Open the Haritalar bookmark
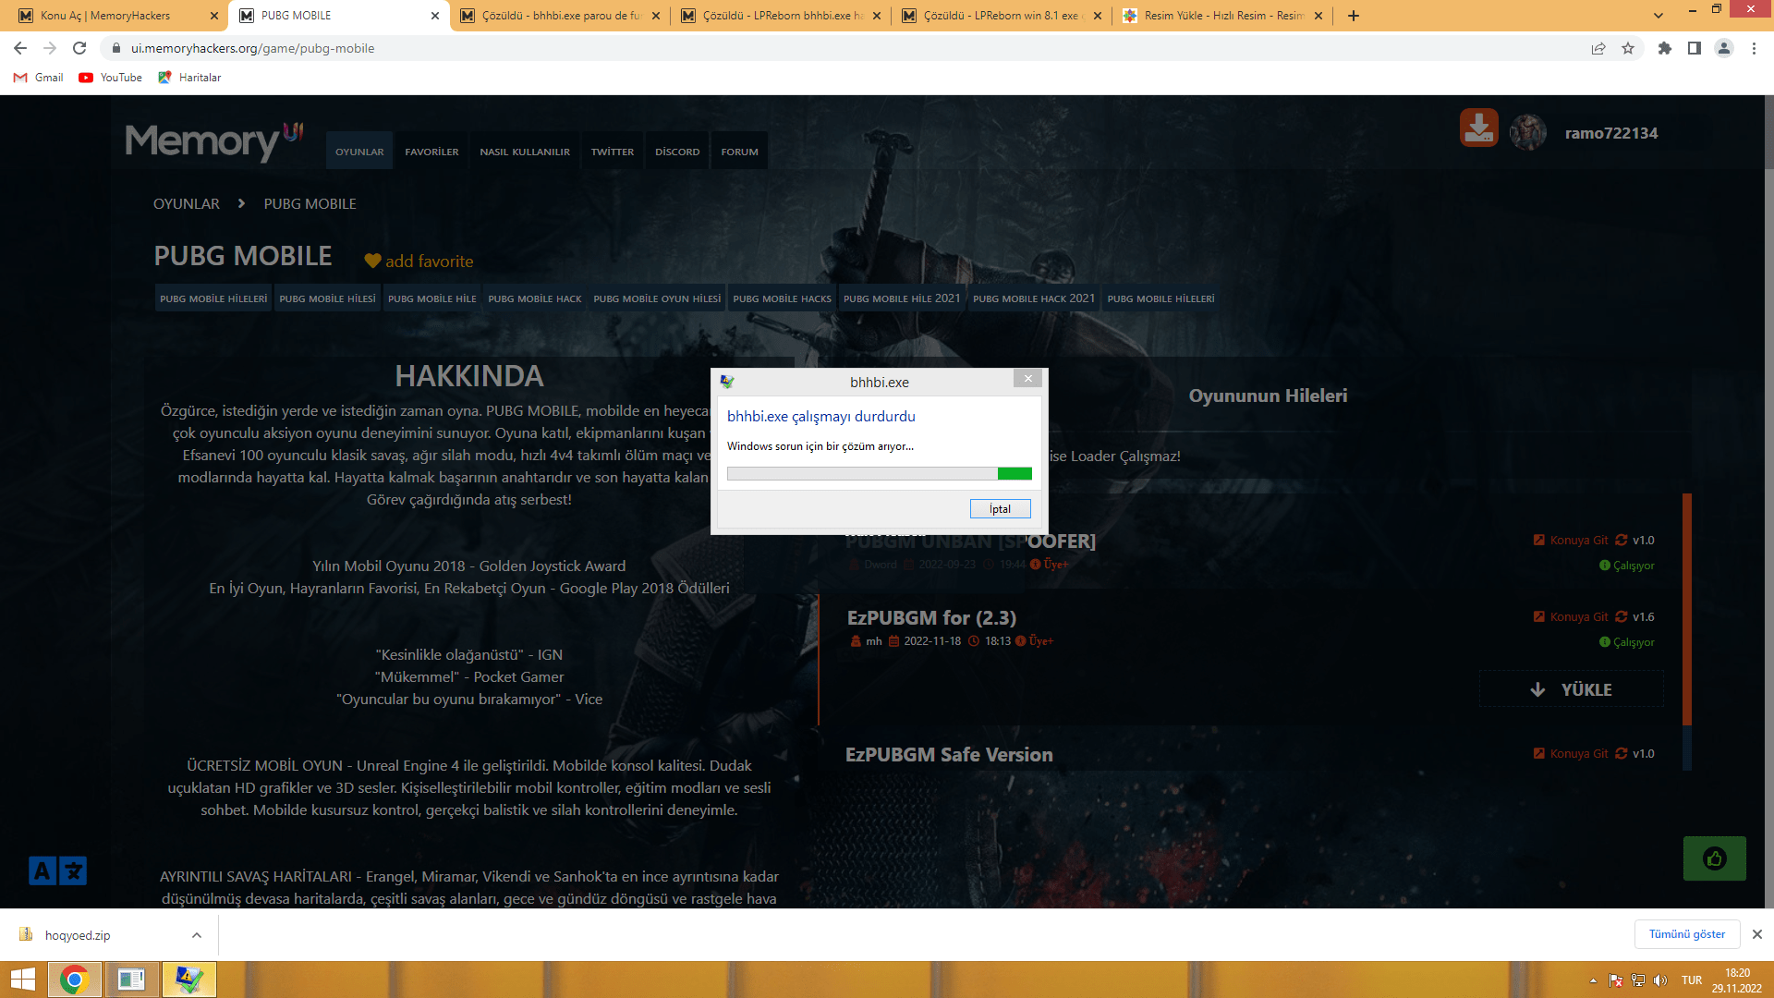The width and height of the screenshot is (1774, 998). (189, 78)
